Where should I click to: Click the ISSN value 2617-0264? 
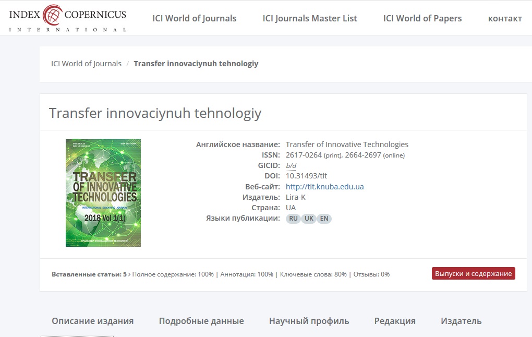(x=304, y=155)
